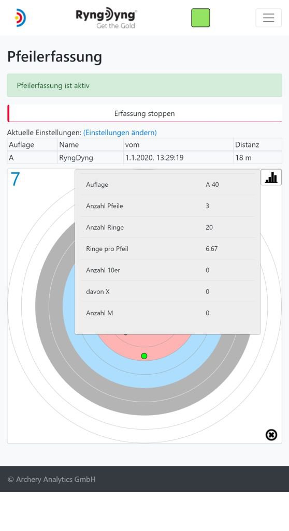The height and width of the screenshot is (531, 289).
Task: Click the target logo icon
Action: [20, 18]
